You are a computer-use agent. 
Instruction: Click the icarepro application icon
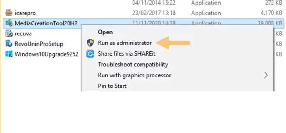point(9,13)
